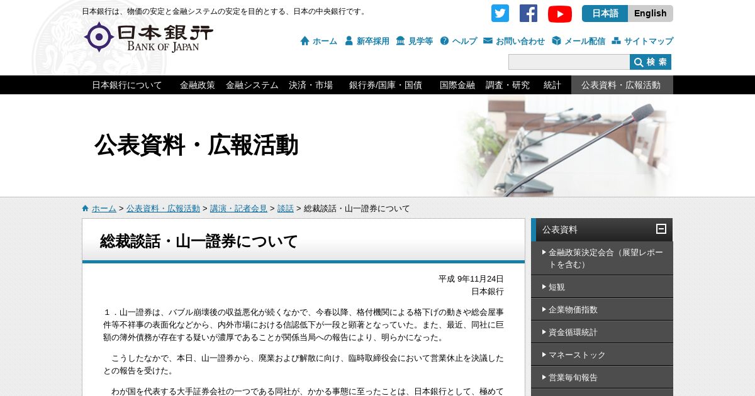
Task: Click the sitemap icon beside サイトマップ
Action: point(617,41)
